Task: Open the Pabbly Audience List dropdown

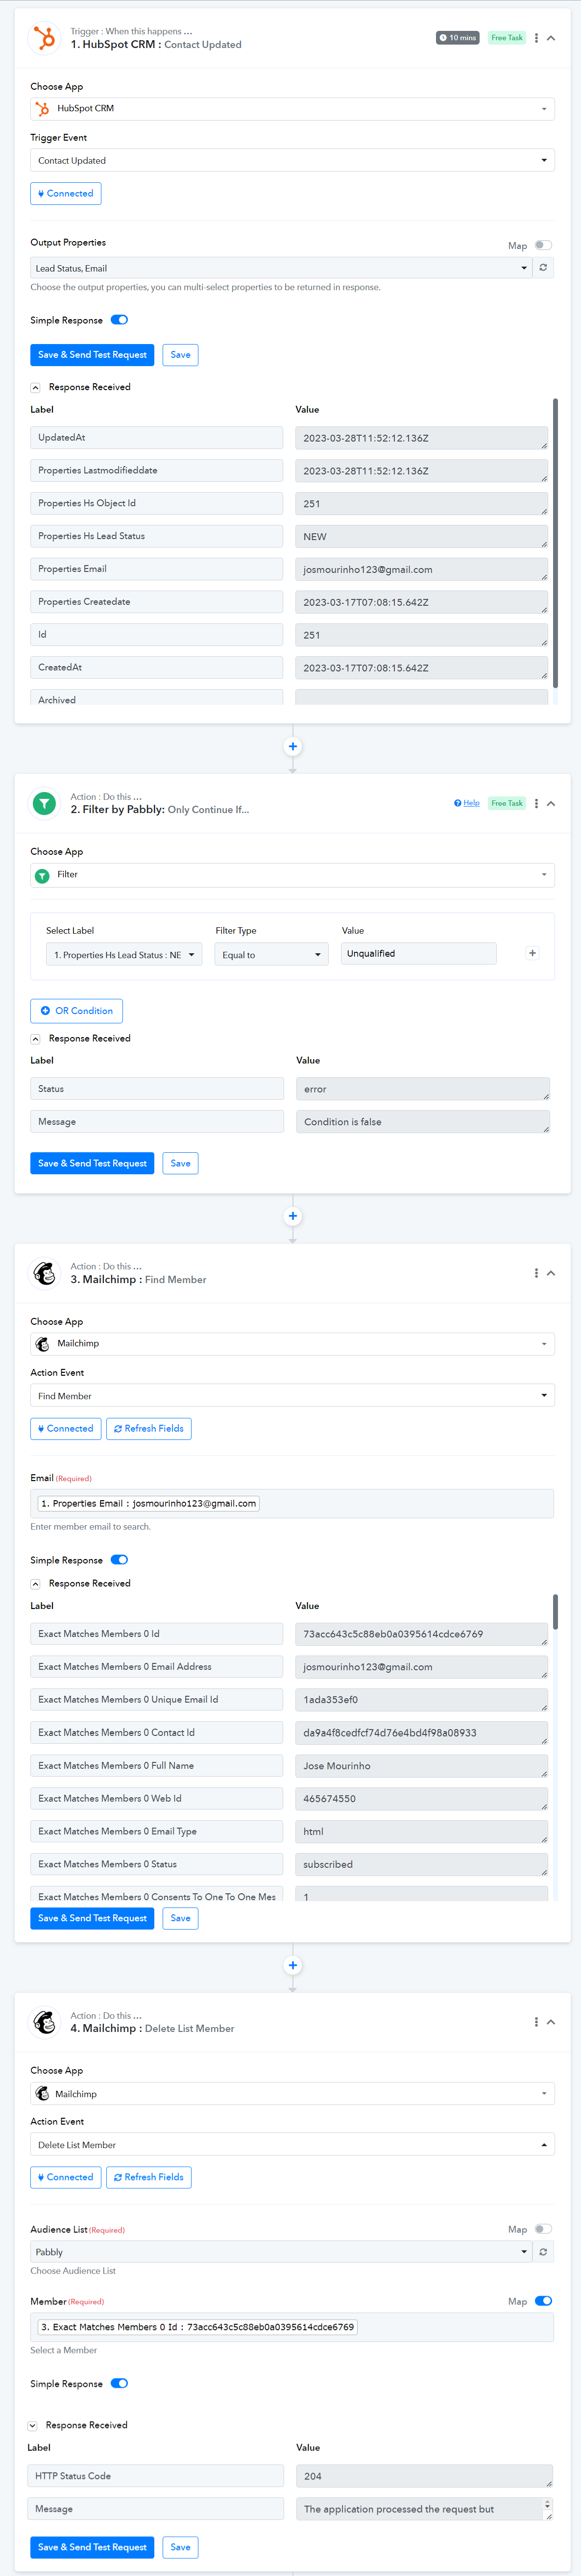Action: tap(281, 2252)
